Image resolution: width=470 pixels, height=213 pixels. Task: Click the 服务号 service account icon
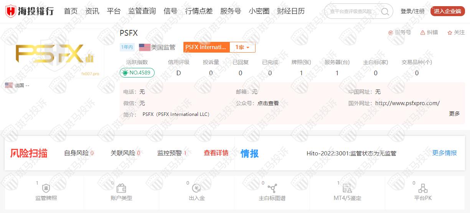391,33
